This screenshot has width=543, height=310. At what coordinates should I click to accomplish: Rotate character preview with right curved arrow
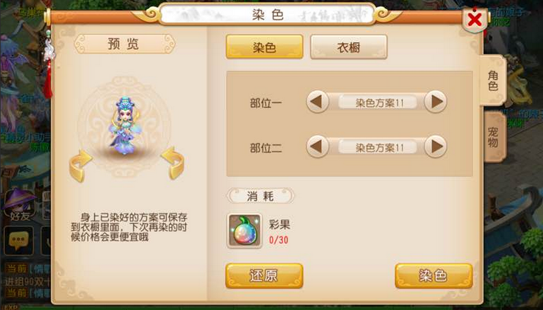pos(173,163)
